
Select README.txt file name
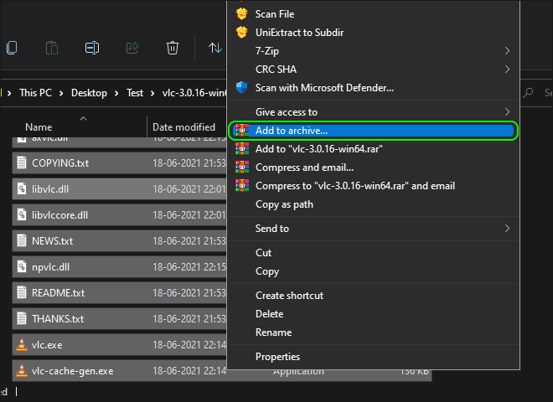tap(58, 293)
